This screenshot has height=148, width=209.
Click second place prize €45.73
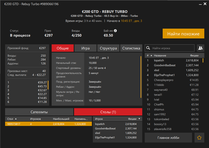point(42,86)
